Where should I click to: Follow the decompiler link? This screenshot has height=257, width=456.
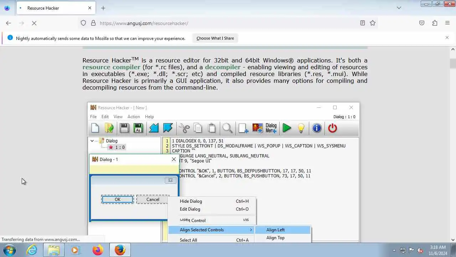(223, 67)
